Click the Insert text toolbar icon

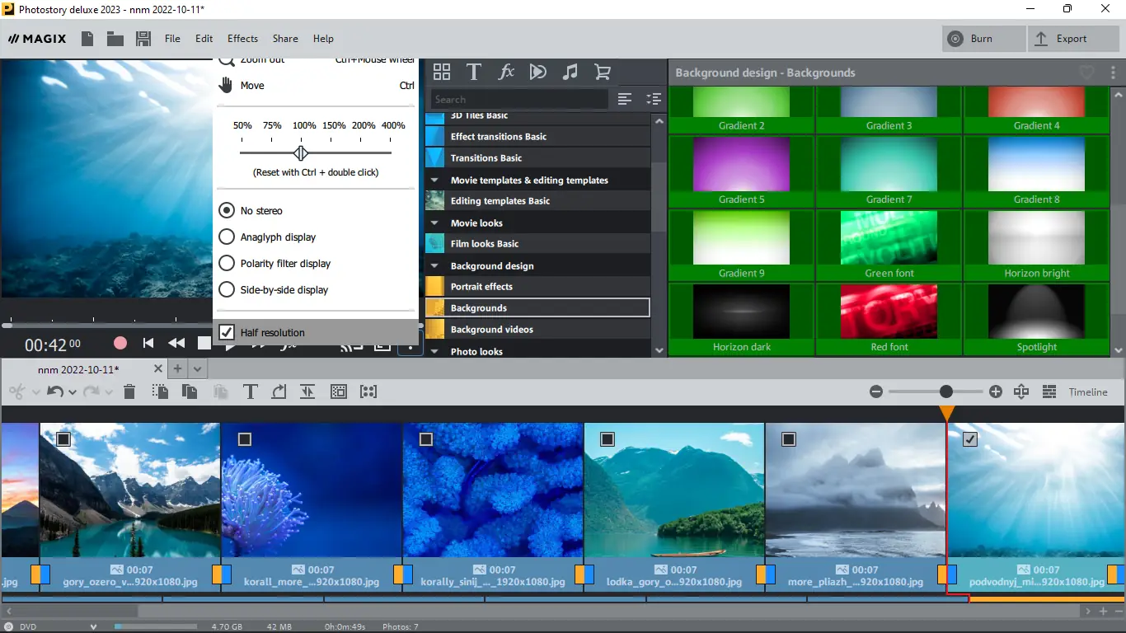[251, 392]
